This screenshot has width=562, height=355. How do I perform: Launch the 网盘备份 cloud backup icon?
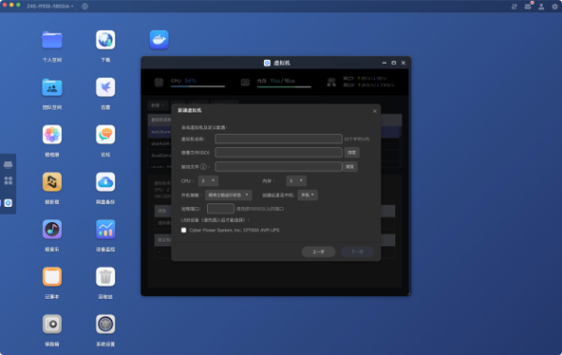(105, 182)
